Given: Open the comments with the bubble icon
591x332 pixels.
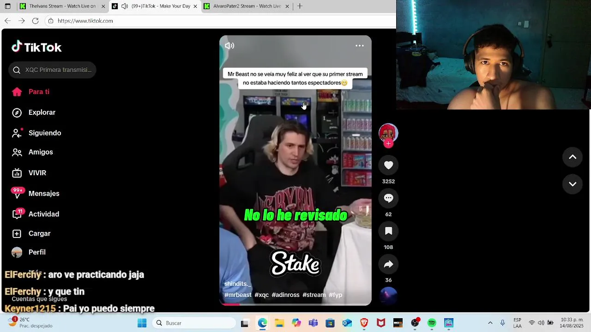Looking at the screenshot, I should (x=388, y=198).
